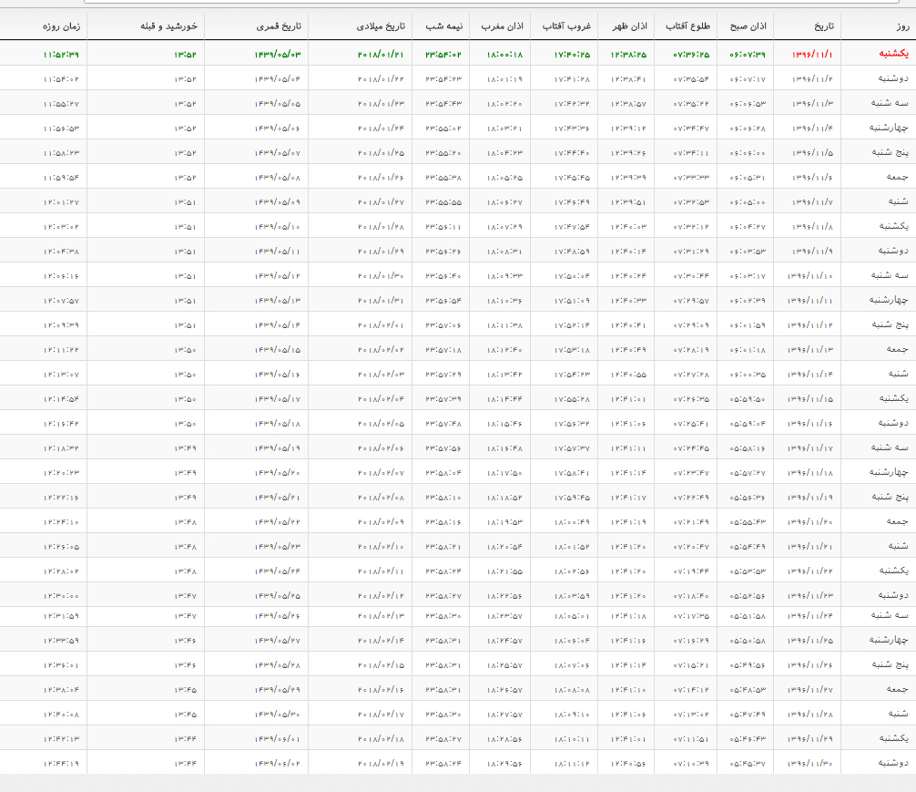Screen dimensions: 916x792
Task: Click green fasting duration ۱۱:۵۲:۳۹
Action: pos(61,55)
